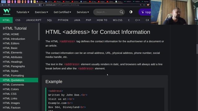Select the CSS topic tab

pos(18,20)
